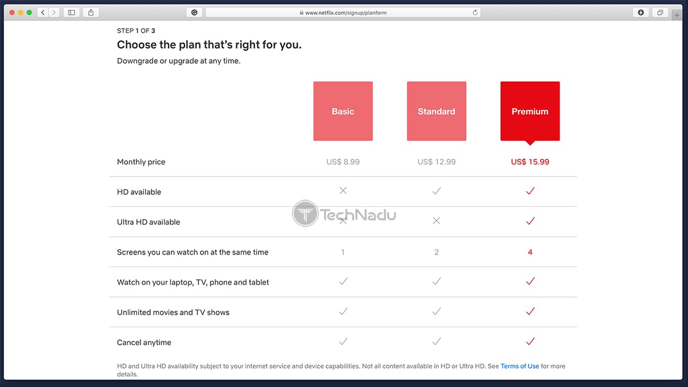This screenshot has width=688, height=387.
Task: Click Premium's Ultra HD available checkmark
Action: (530, 221)
